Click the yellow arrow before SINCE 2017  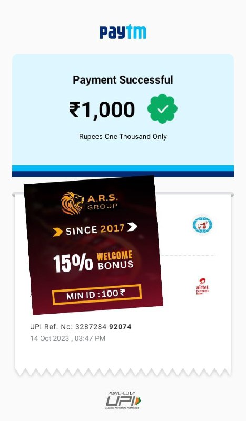57,232
